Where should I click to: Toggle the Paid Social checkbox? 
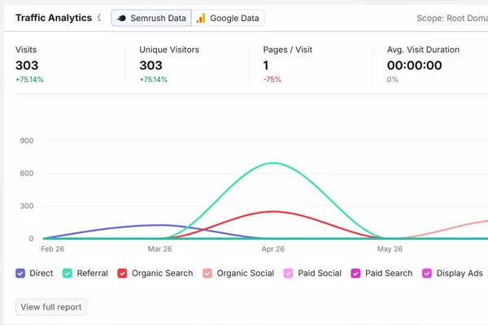288,273
